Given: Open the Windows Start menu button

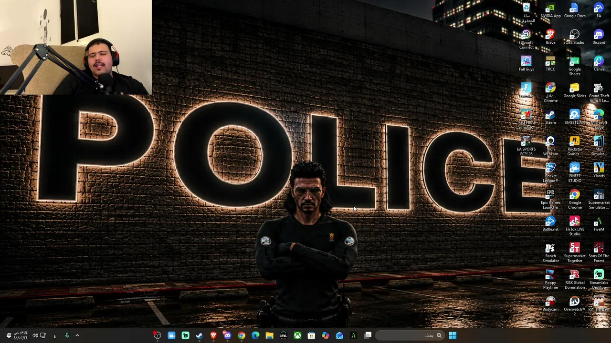Looking at the screenshot, I should pyautogui.click(x=453, y=335).
